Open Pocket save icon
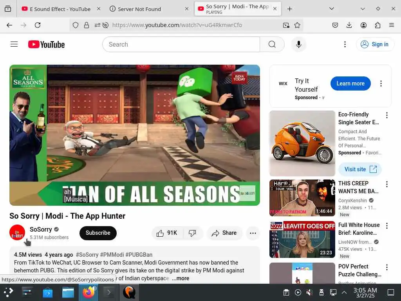 [x=335, y=25]
